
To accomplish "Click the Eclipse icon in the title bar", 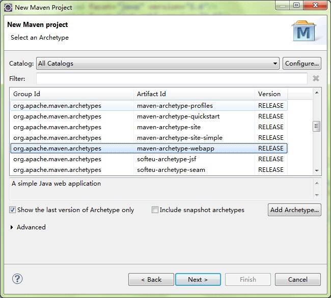I will pos(8,8).
